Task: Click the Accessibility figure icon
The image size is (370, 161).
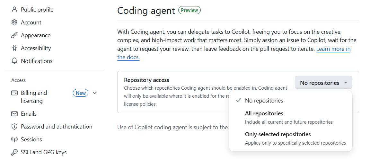Action: pyautogui.click(x=14, y=48)
